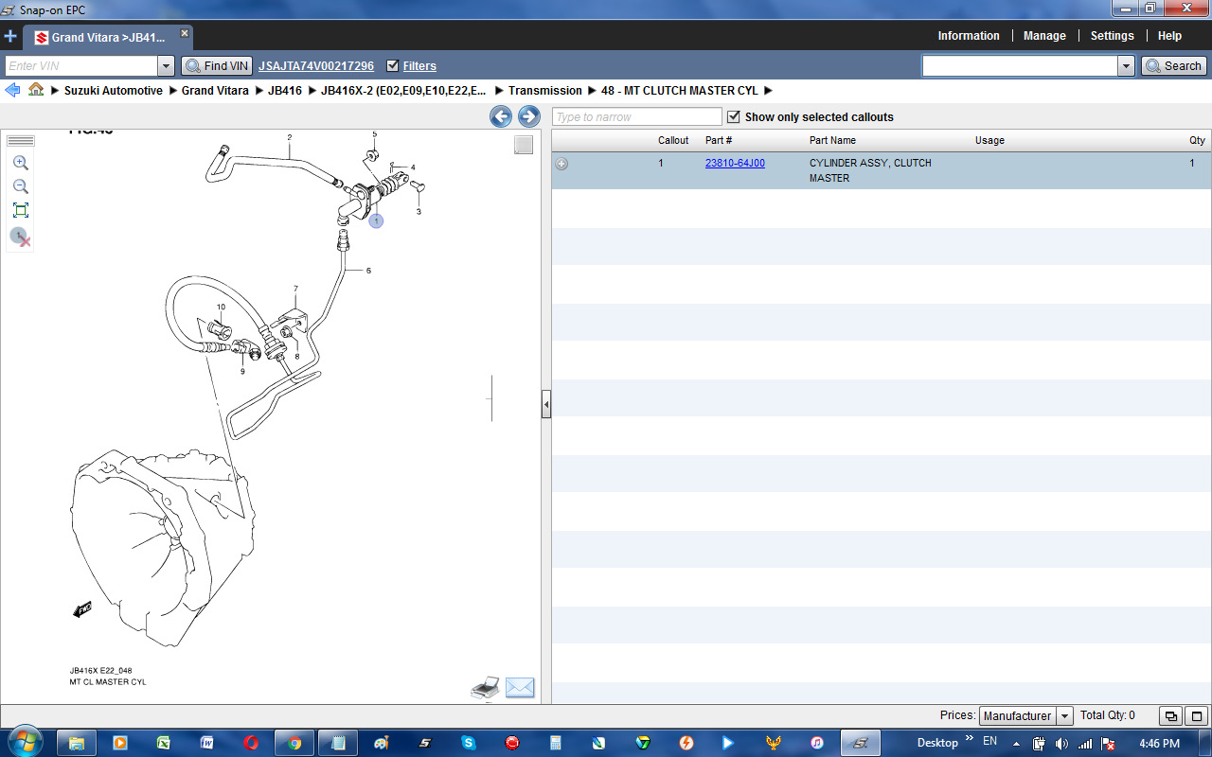Open Chrome from the taskbar
Image resolution: width=1212 pixels, height=757 pixels.
tap(294, 743)
